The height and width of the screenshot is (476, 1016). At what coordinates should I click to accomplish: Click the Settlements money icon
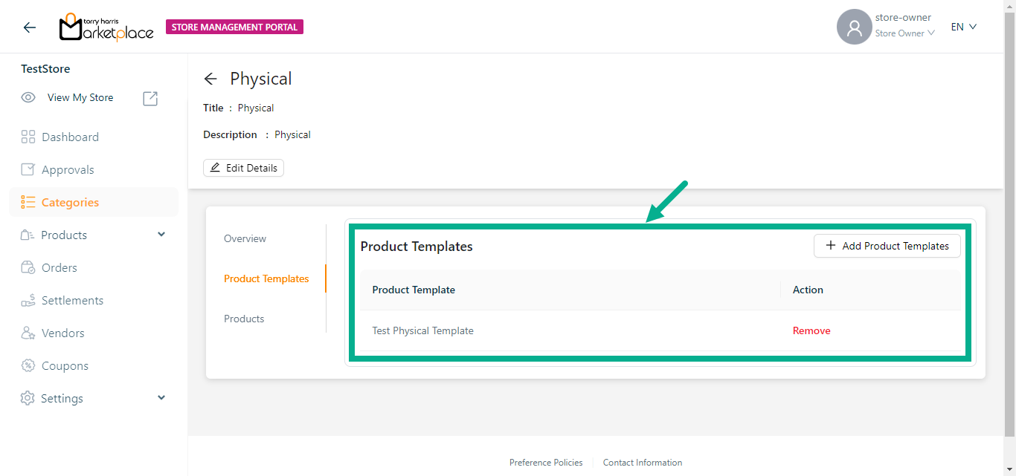point(28,300)
